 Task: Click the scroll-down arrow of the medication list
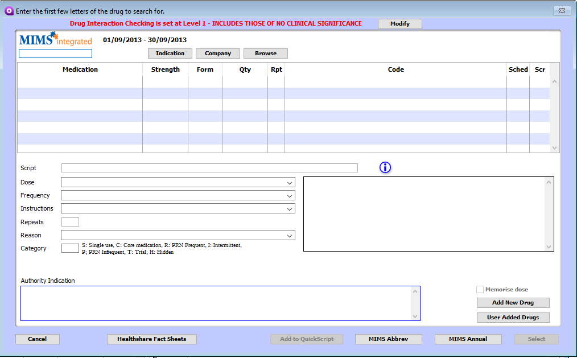(554, 147)
